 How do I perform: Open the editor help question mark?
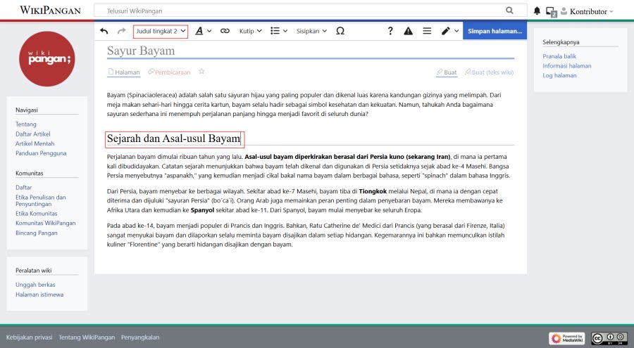tap(390, 31)
